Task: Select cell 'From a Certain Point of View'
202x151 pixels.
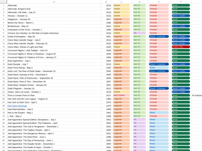Action: (x=54, y=95)
